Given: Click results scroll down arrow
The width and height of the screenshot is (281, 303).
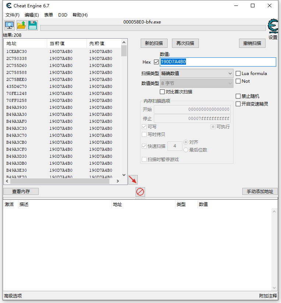Looking at the screenshot, I should 124,175.
